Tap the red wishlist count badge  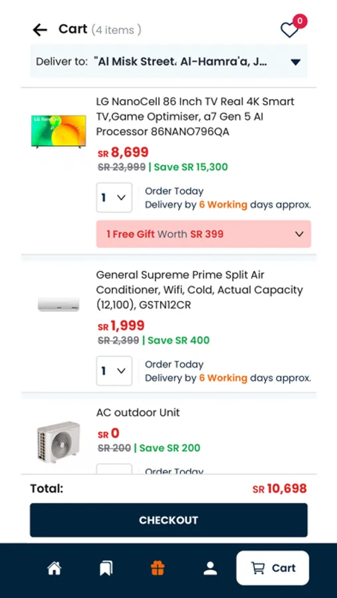point(300,21)
